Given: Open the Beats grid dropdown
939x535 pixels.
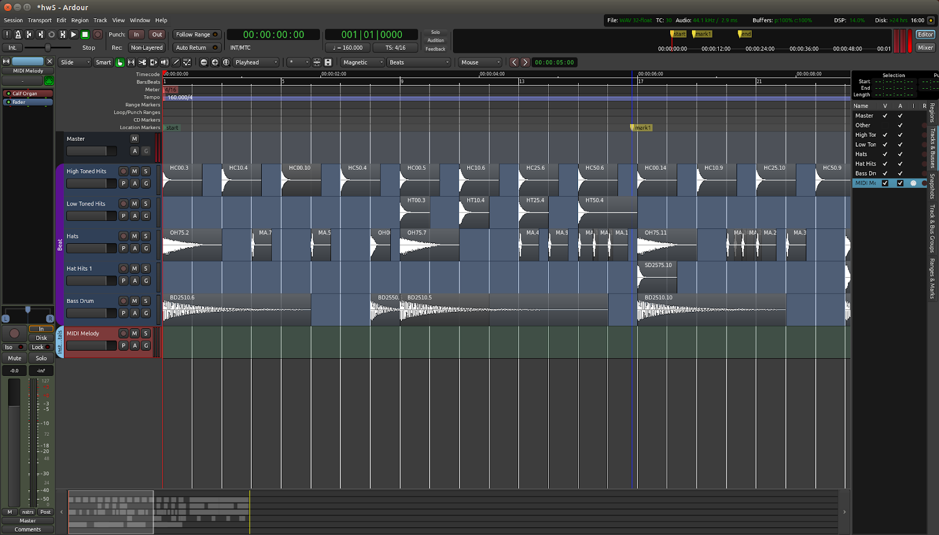Looking at the screenshot, I should click(x=417, y=62).
